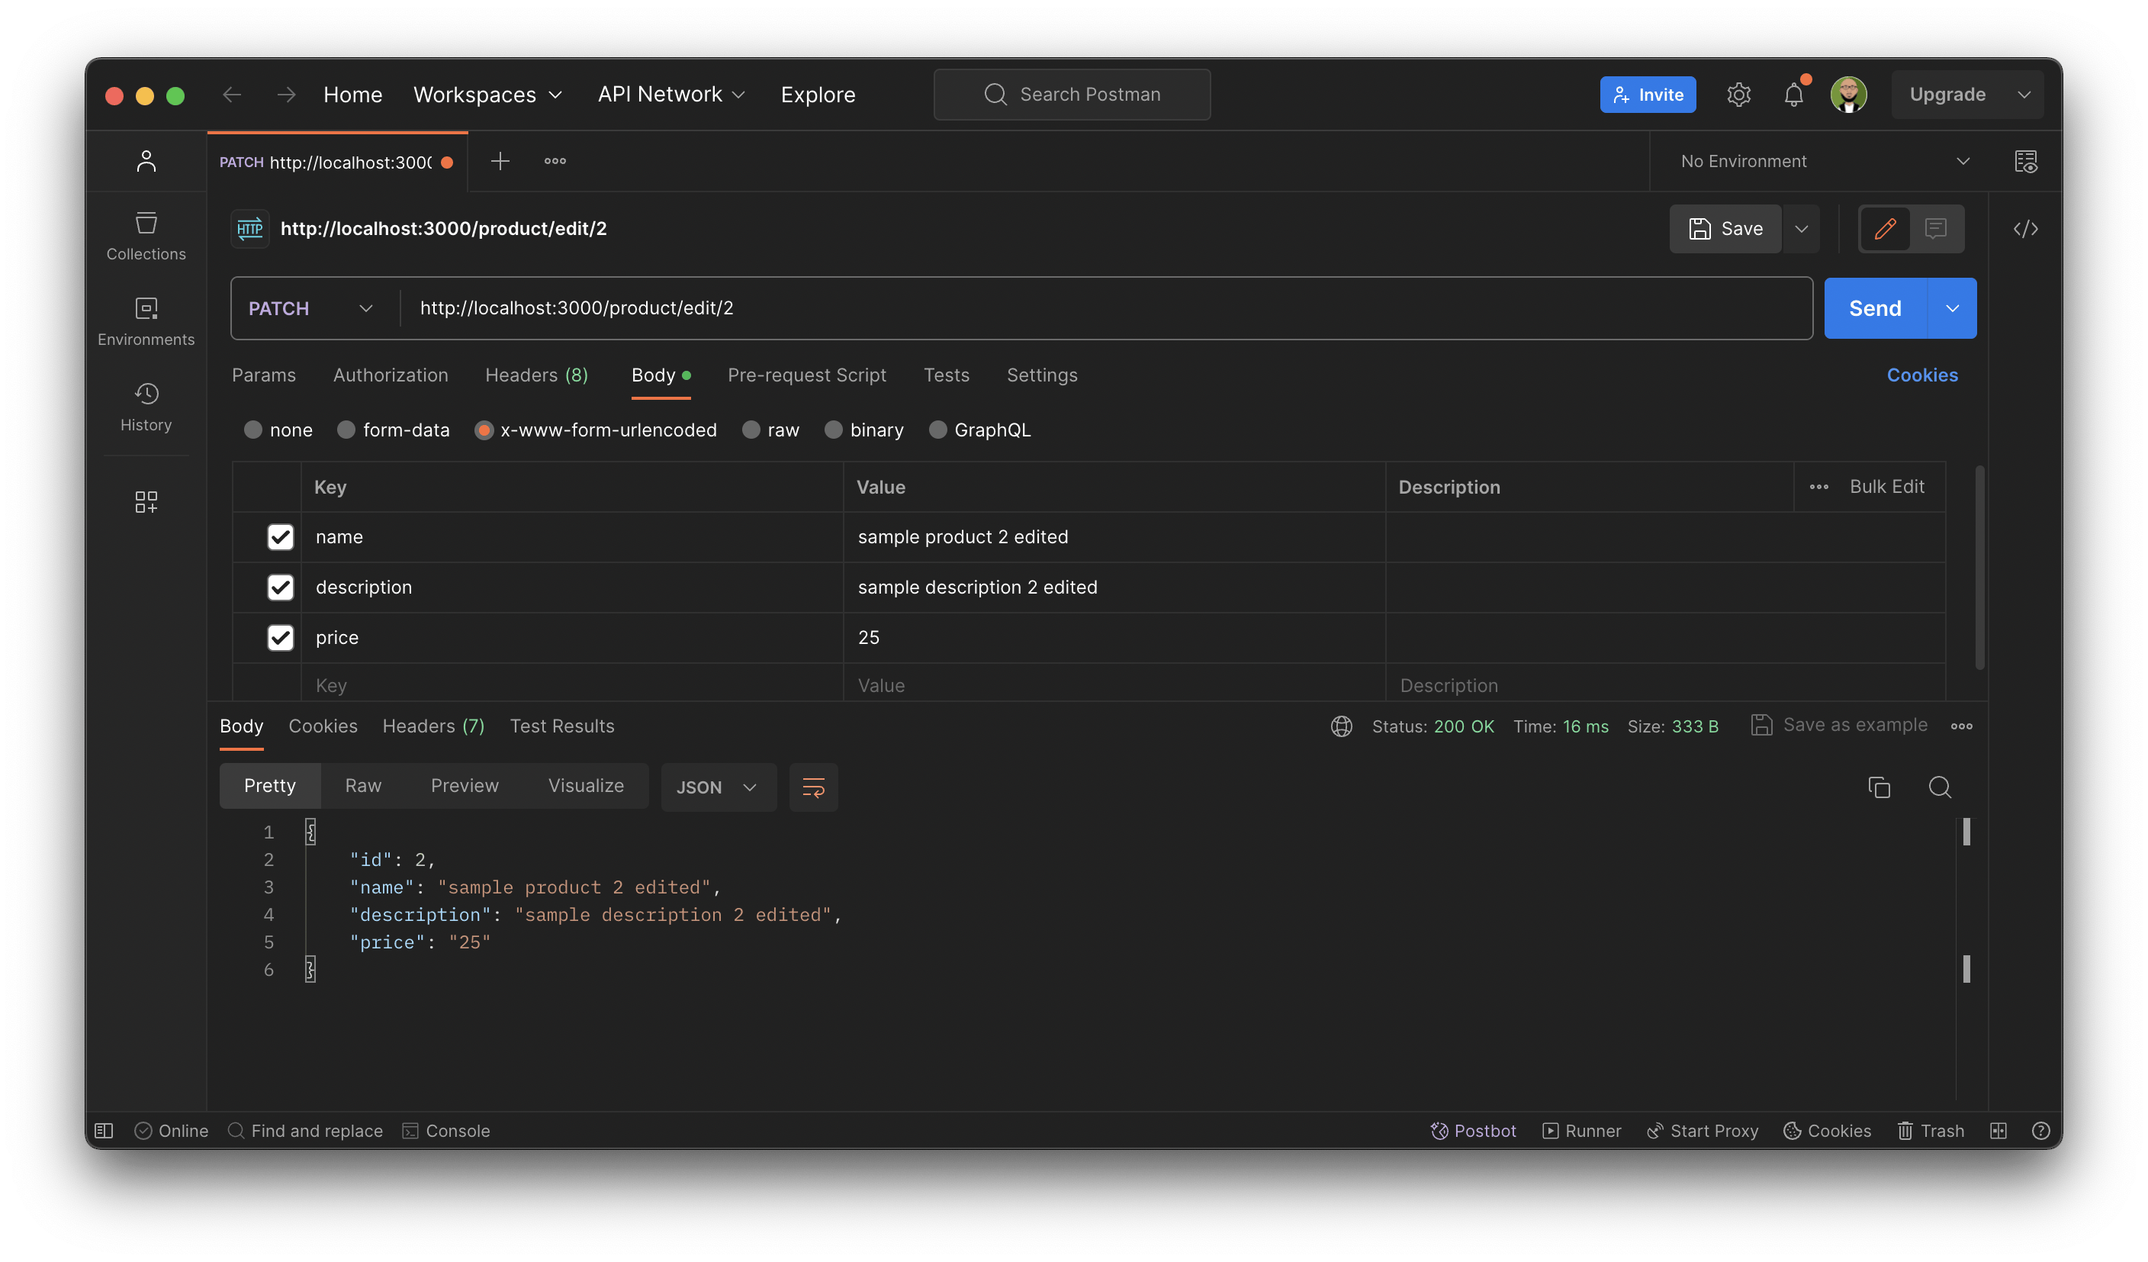Open the code snippet panel
The width and height of the screenshot is (2148, 1262).
[x=2027, y=227]
